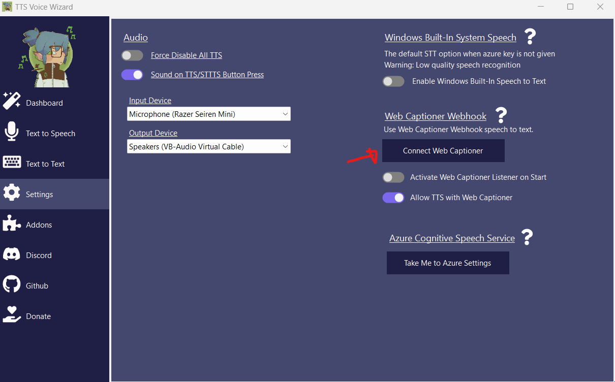Click 'Use Web Captioner Webhook speech to text.' text
The width and height of the screenshot is (615, 382).
click(x=458, y=130)
